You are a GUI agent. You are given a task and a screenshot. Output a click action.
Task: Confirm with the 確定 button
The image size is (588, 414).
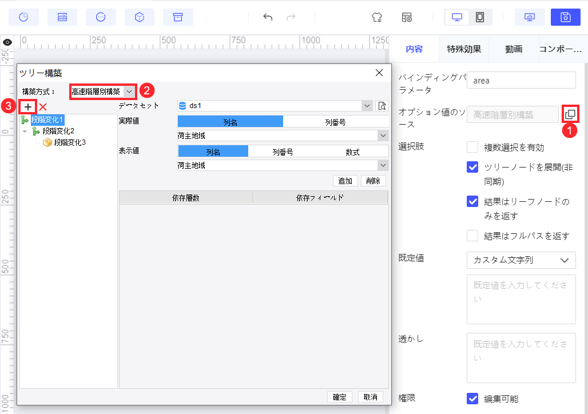(340, 397)
